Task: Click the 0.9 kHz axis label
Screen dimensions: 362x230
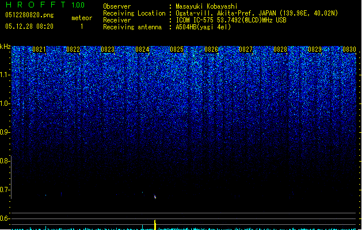Action: coord(5,132)
